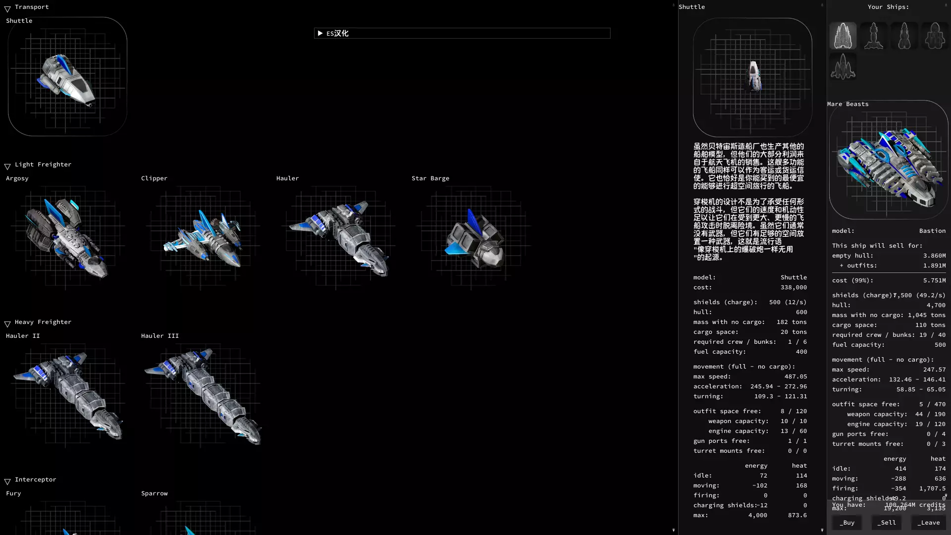Select the fourth ship in the Your Ships list
Viewport: 951px width, 535px height.
point(935,36)
